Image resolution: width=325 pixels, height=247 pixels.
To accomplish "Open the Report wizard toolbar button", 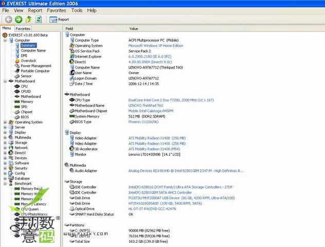I will pyautogui.click(x=59, y=20).
